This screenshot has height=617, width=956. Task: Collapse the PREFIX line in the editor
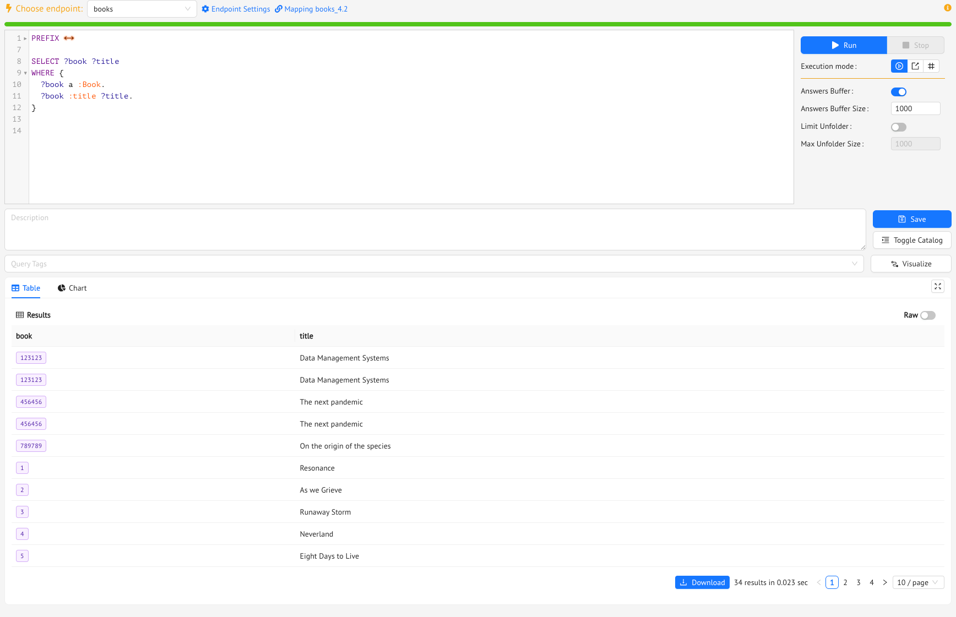pyautogui.click(x=25, y=38)
